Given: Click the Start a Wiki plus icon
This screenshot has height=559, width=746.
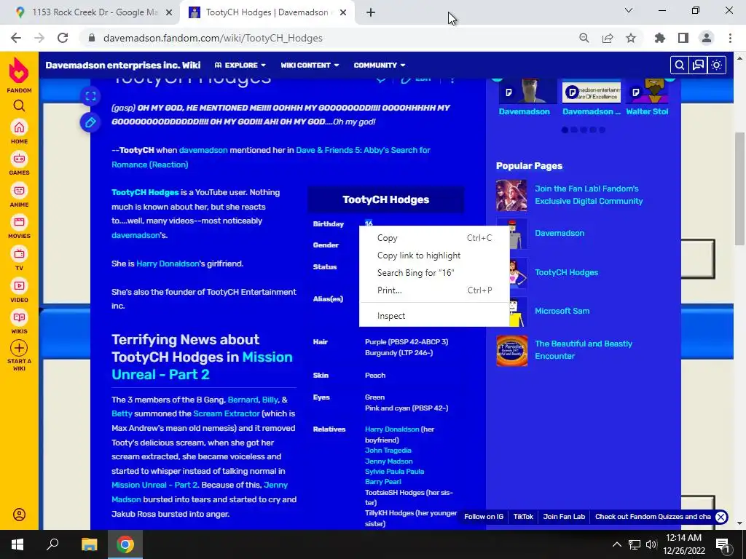Looking at the screenshot, I should [x=19, y=348].
